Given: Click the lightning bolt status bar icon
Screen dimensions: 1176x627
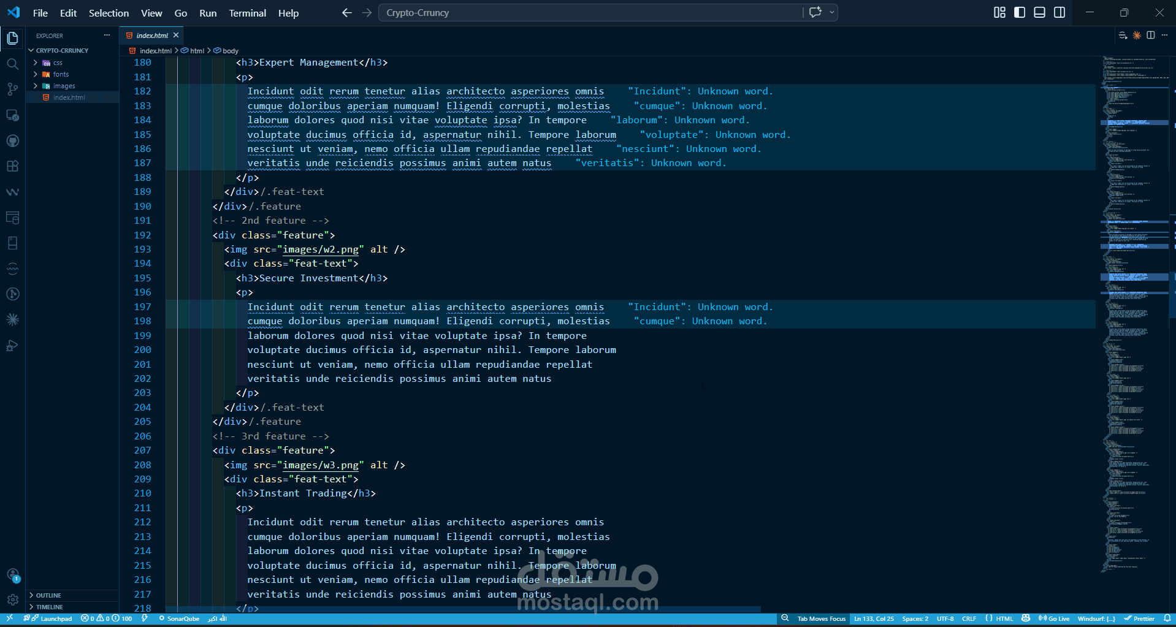Looking at the screenshot, I should [145, 618].
